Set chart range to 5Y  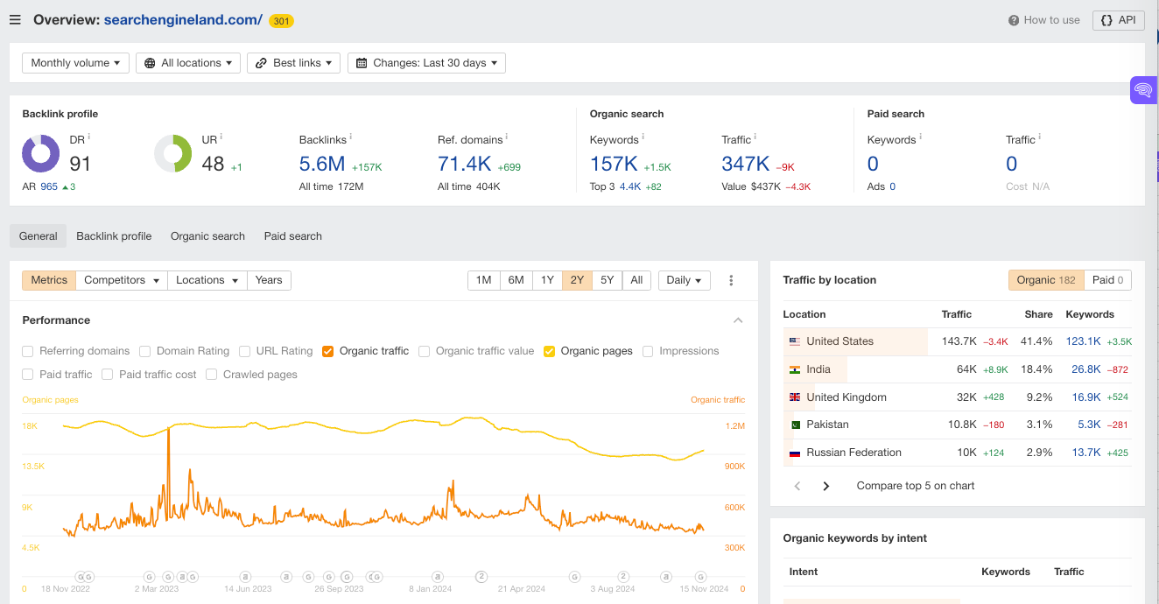click(x=608, y=280)
